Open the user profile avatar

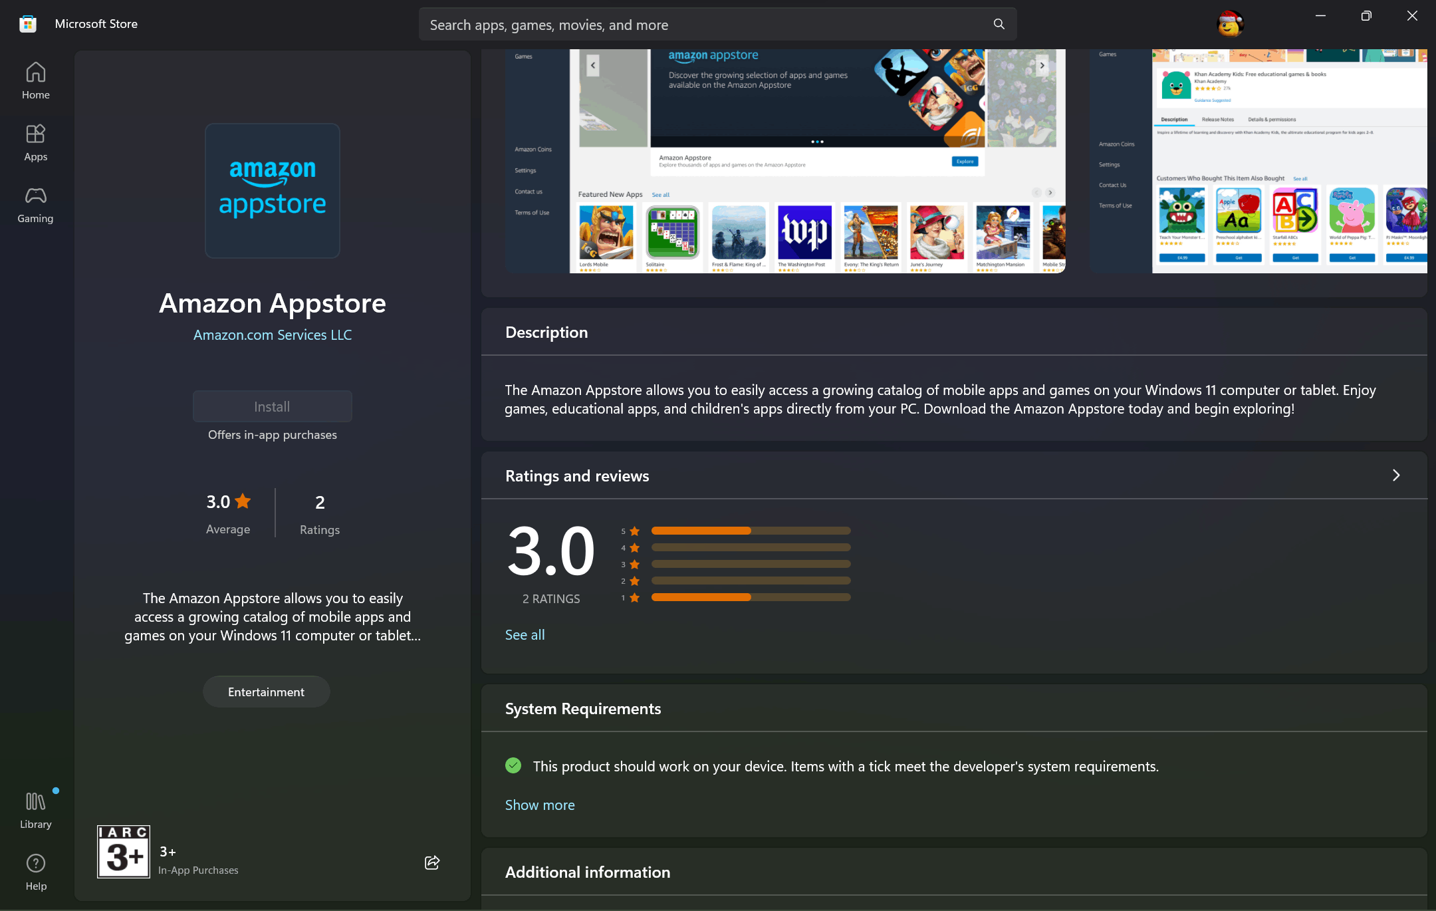[1230, 25]
